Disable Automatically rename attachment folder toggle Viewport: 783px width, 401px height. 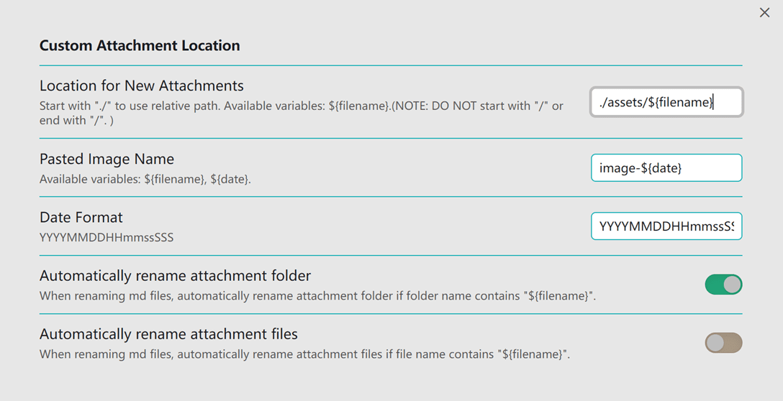(x=723, y=285)
